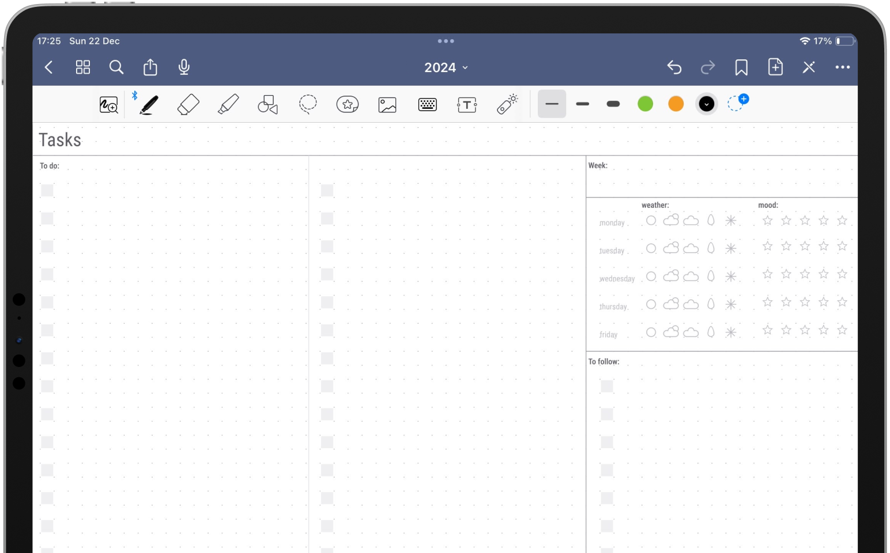Rate wednesday mood three stars
The width and height of the screenshot is (890, 553).
(805, 274)
